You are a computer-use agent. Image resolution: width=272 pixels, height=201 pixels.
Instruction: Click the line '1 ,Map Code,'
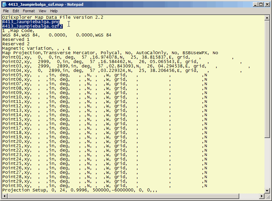tap(18, 31)
